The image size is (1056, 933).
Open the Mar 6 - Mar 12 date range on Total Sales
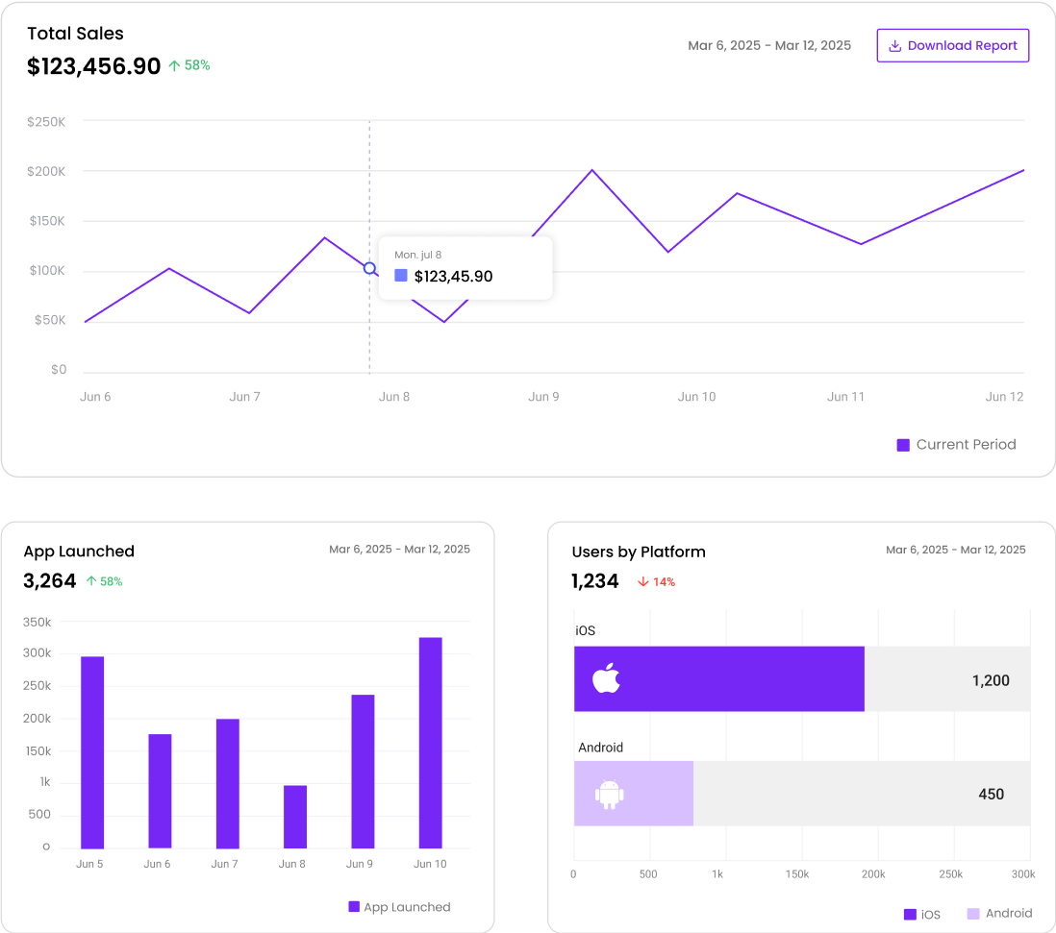click(x=769, y=45)
